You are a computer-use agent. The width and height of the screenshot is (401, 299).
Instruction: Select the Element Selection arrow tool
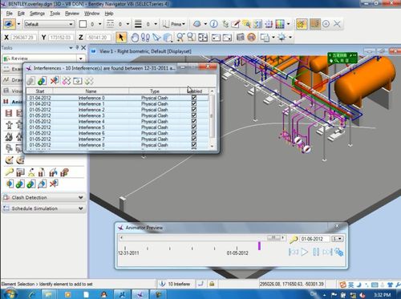pos(121,37)
